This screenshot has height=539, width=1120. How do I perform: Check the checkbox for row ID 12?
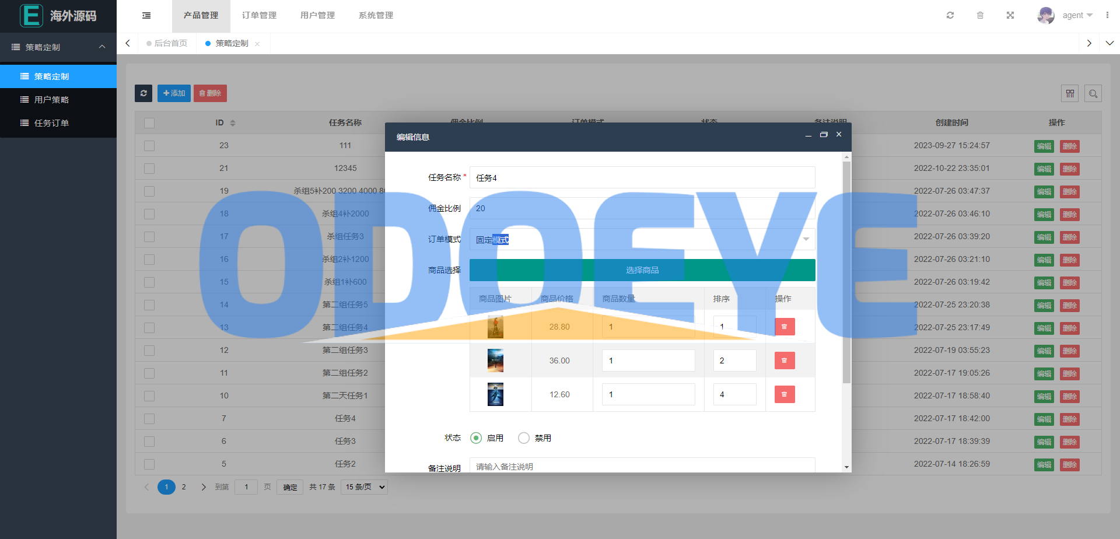(149, 351)
